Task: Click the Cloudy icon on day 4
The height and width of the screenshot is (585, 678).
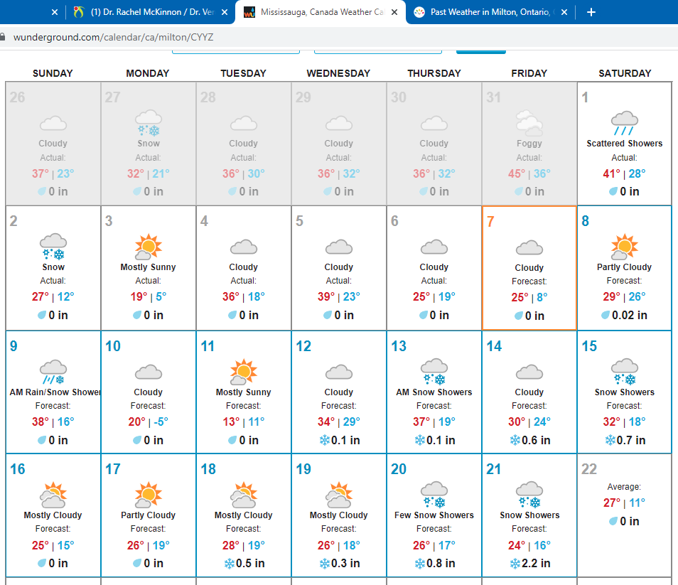Action: click(x=244, y=247)
